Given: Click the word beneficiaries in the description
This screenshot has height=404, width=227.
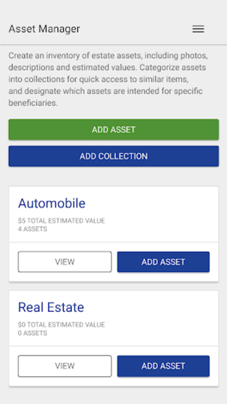Looking at the screenshot, I should (33, 103).
